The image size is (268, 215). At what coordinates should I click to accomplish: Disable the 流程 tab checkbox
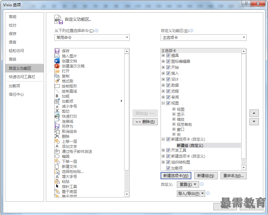(168, 91)
